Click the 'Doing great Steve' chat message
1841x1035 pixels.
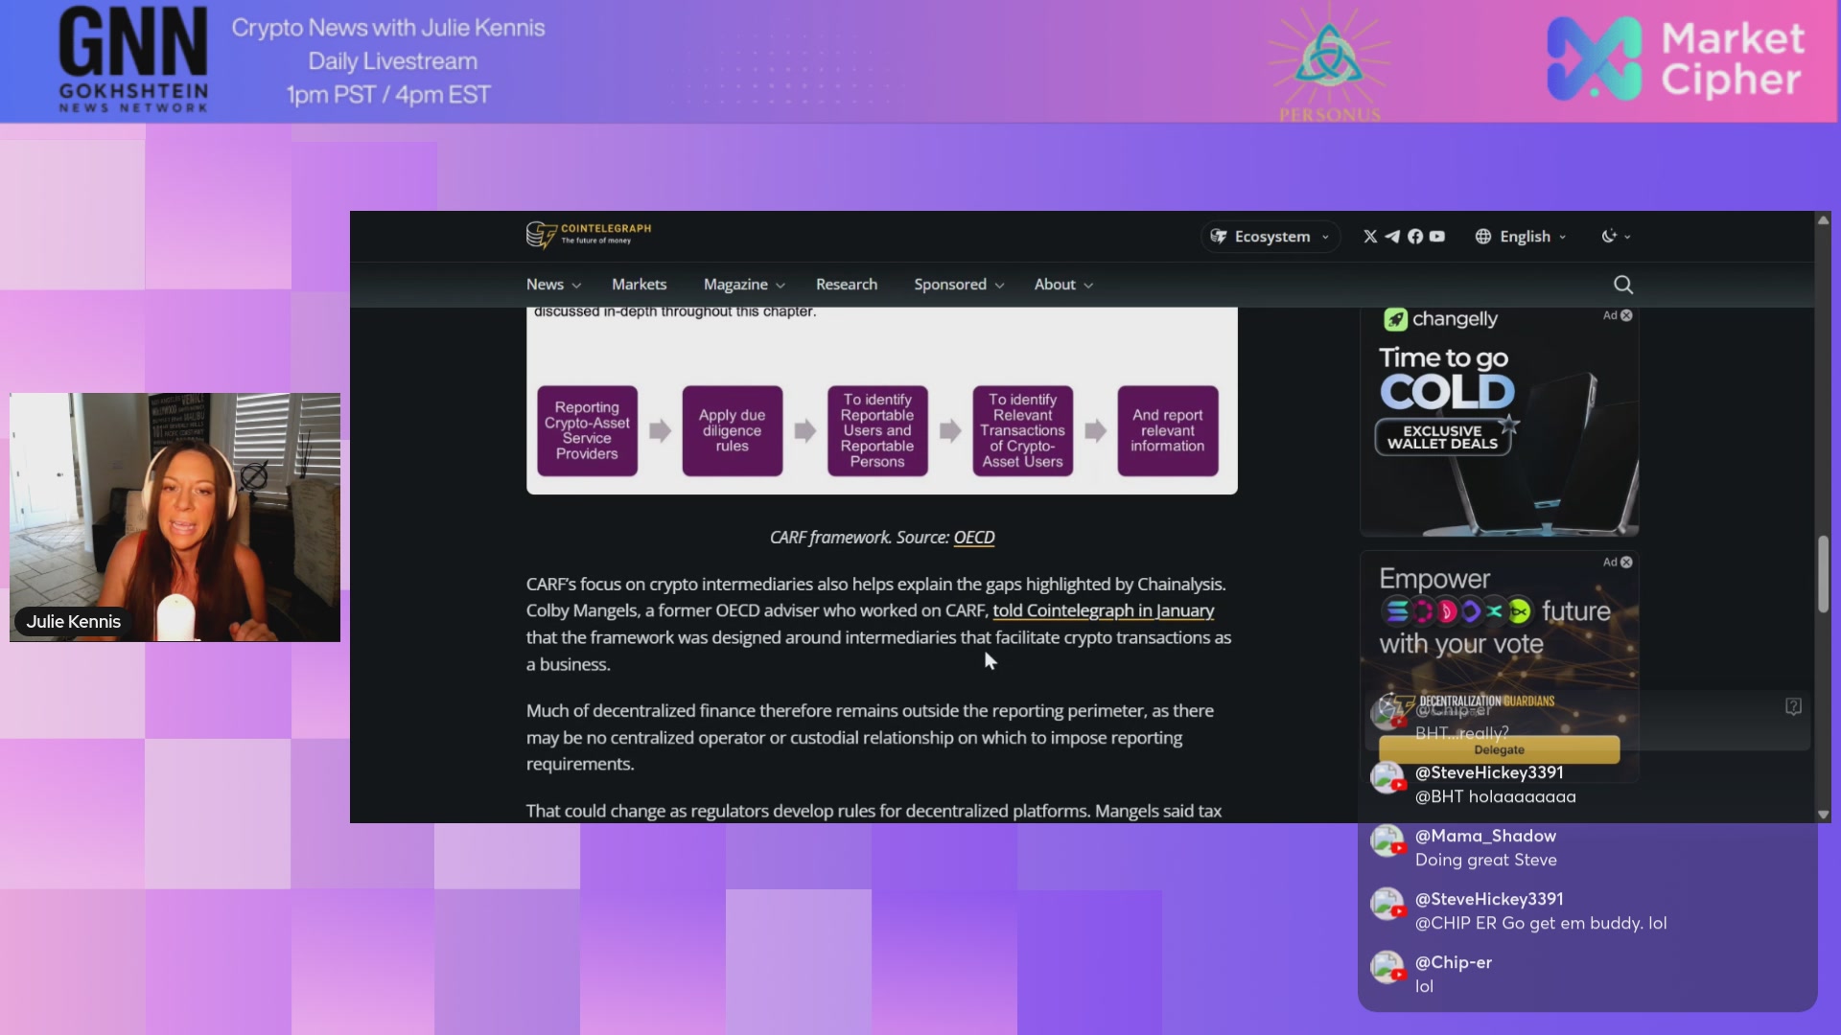coord(1485,861)
